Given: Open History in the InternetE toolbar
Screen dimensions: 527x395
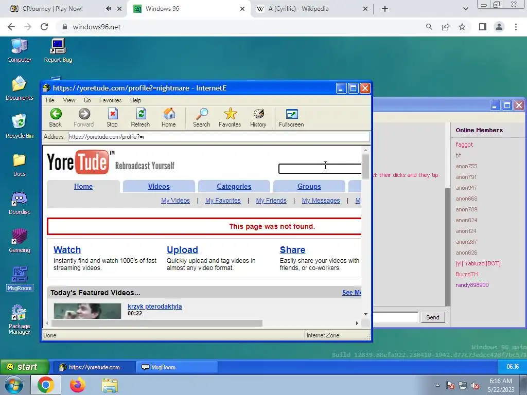Looking at the screenshot, I should 258,118.
